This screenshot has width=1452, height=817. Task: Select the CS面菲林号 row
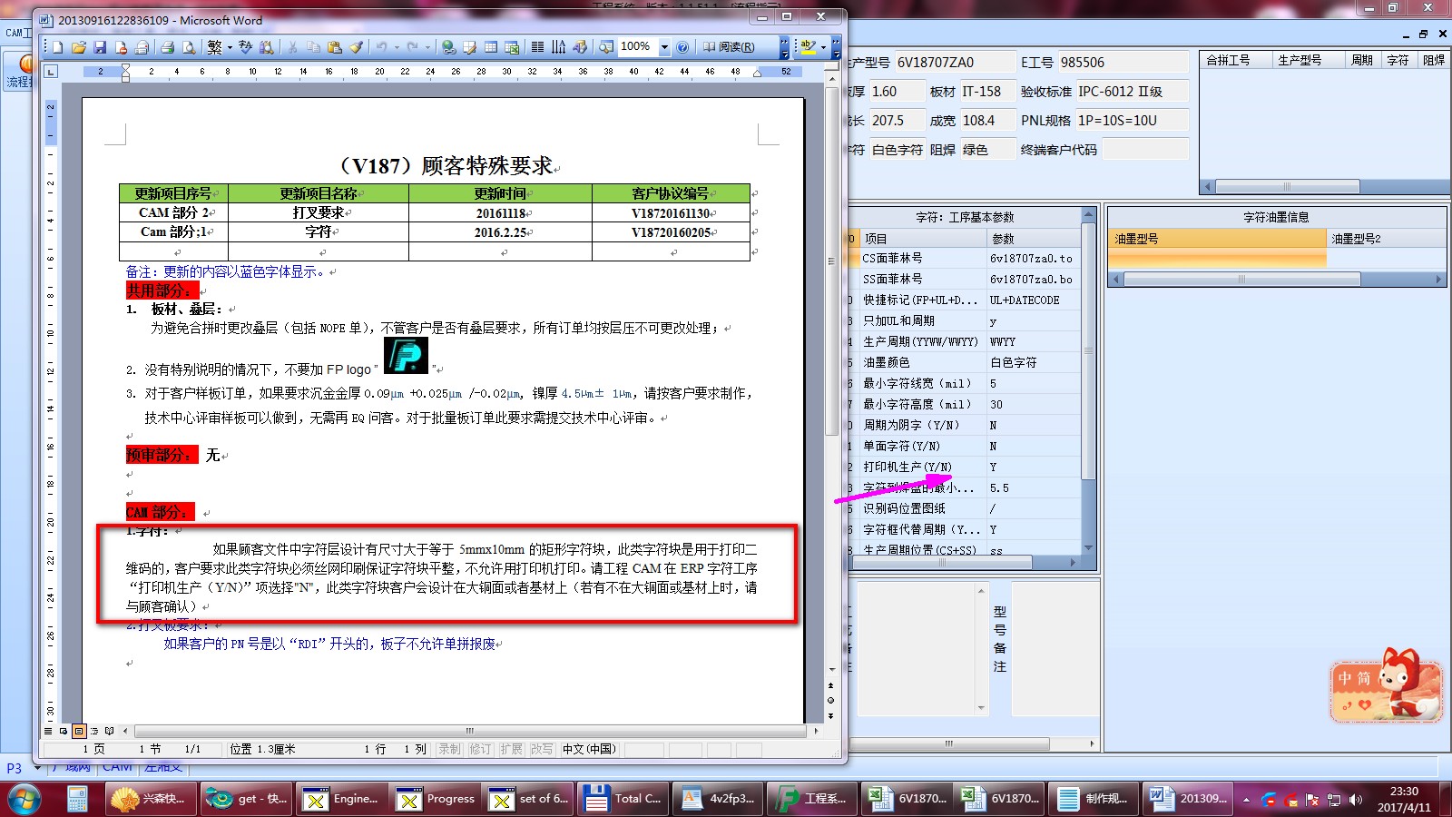(x=964, y=258)
